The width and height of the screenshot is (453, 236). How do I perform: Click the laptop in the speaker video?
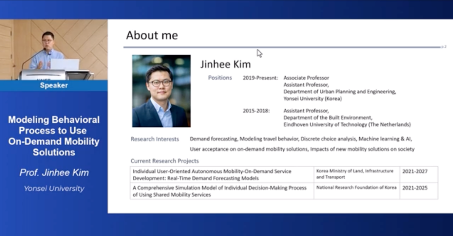coord(65,64)
